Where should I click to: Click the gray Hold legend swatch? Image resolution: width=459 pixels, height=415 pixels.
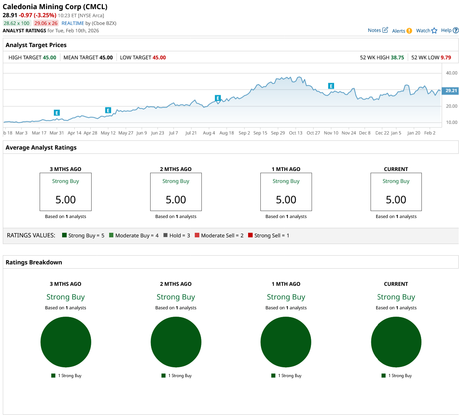(166, 235)
